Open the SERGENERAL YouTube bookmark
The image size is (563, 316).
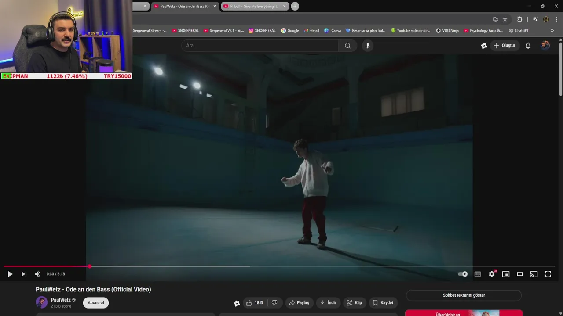click(x=185, y=31)
